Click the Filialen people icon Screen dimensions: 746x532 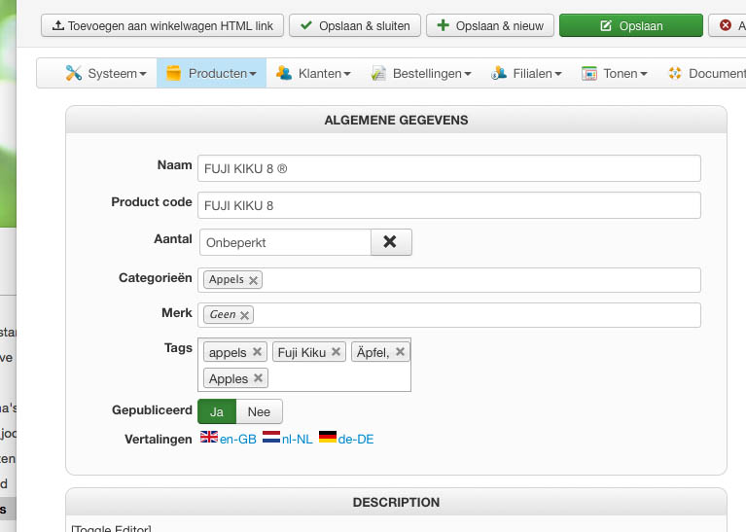pos(499,73)
